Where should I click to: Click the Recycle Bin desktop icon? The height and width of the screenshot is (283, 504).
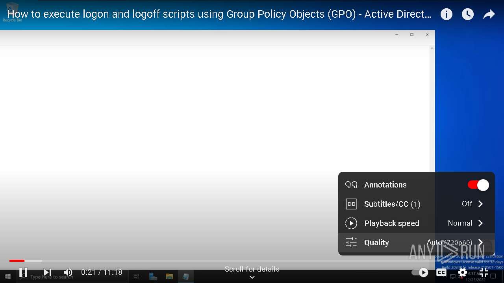pos(12,12)
